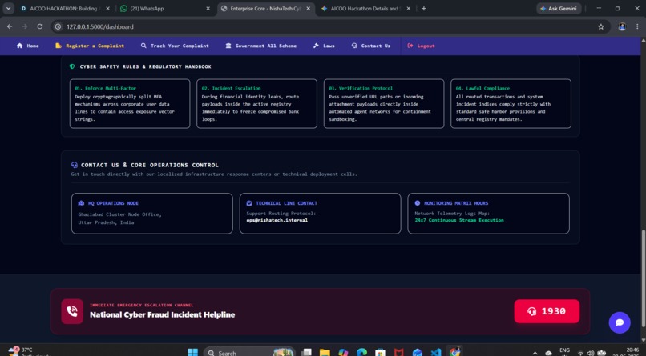This screenshot has height=356, width=646.
Task: Reload the page with the refresh icon
Action: (39, 26)
